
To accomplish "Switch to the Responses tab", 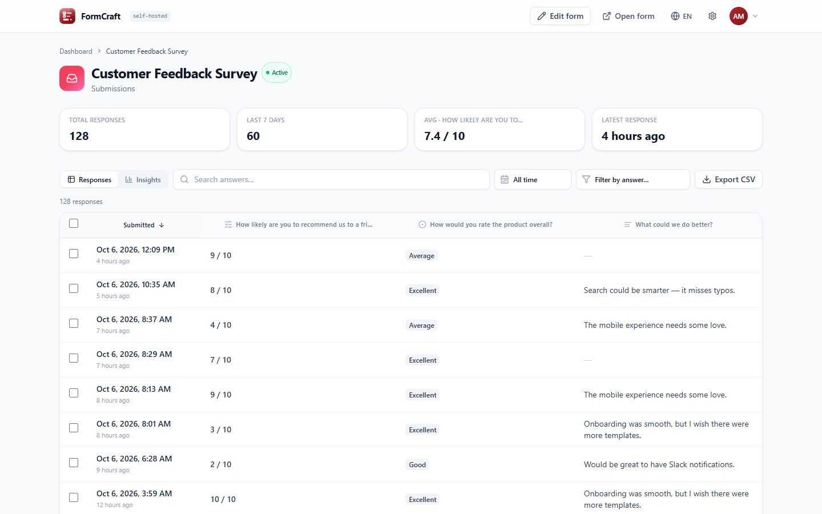I will 90,179.
